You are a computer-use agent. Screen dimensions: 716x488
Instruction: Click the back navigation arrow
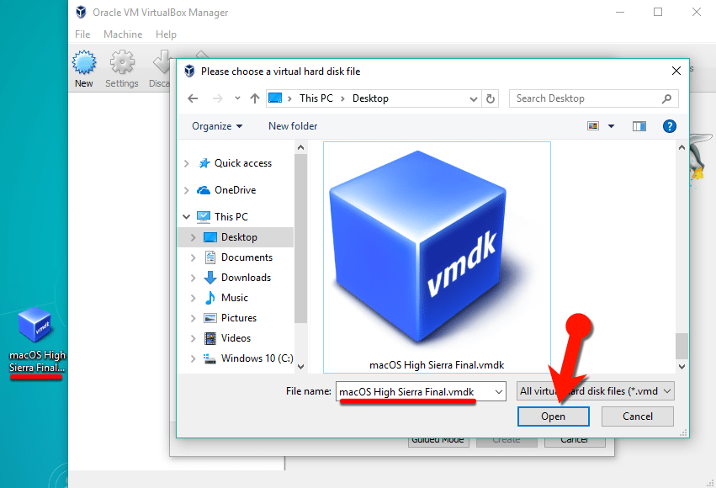point(192,98)
